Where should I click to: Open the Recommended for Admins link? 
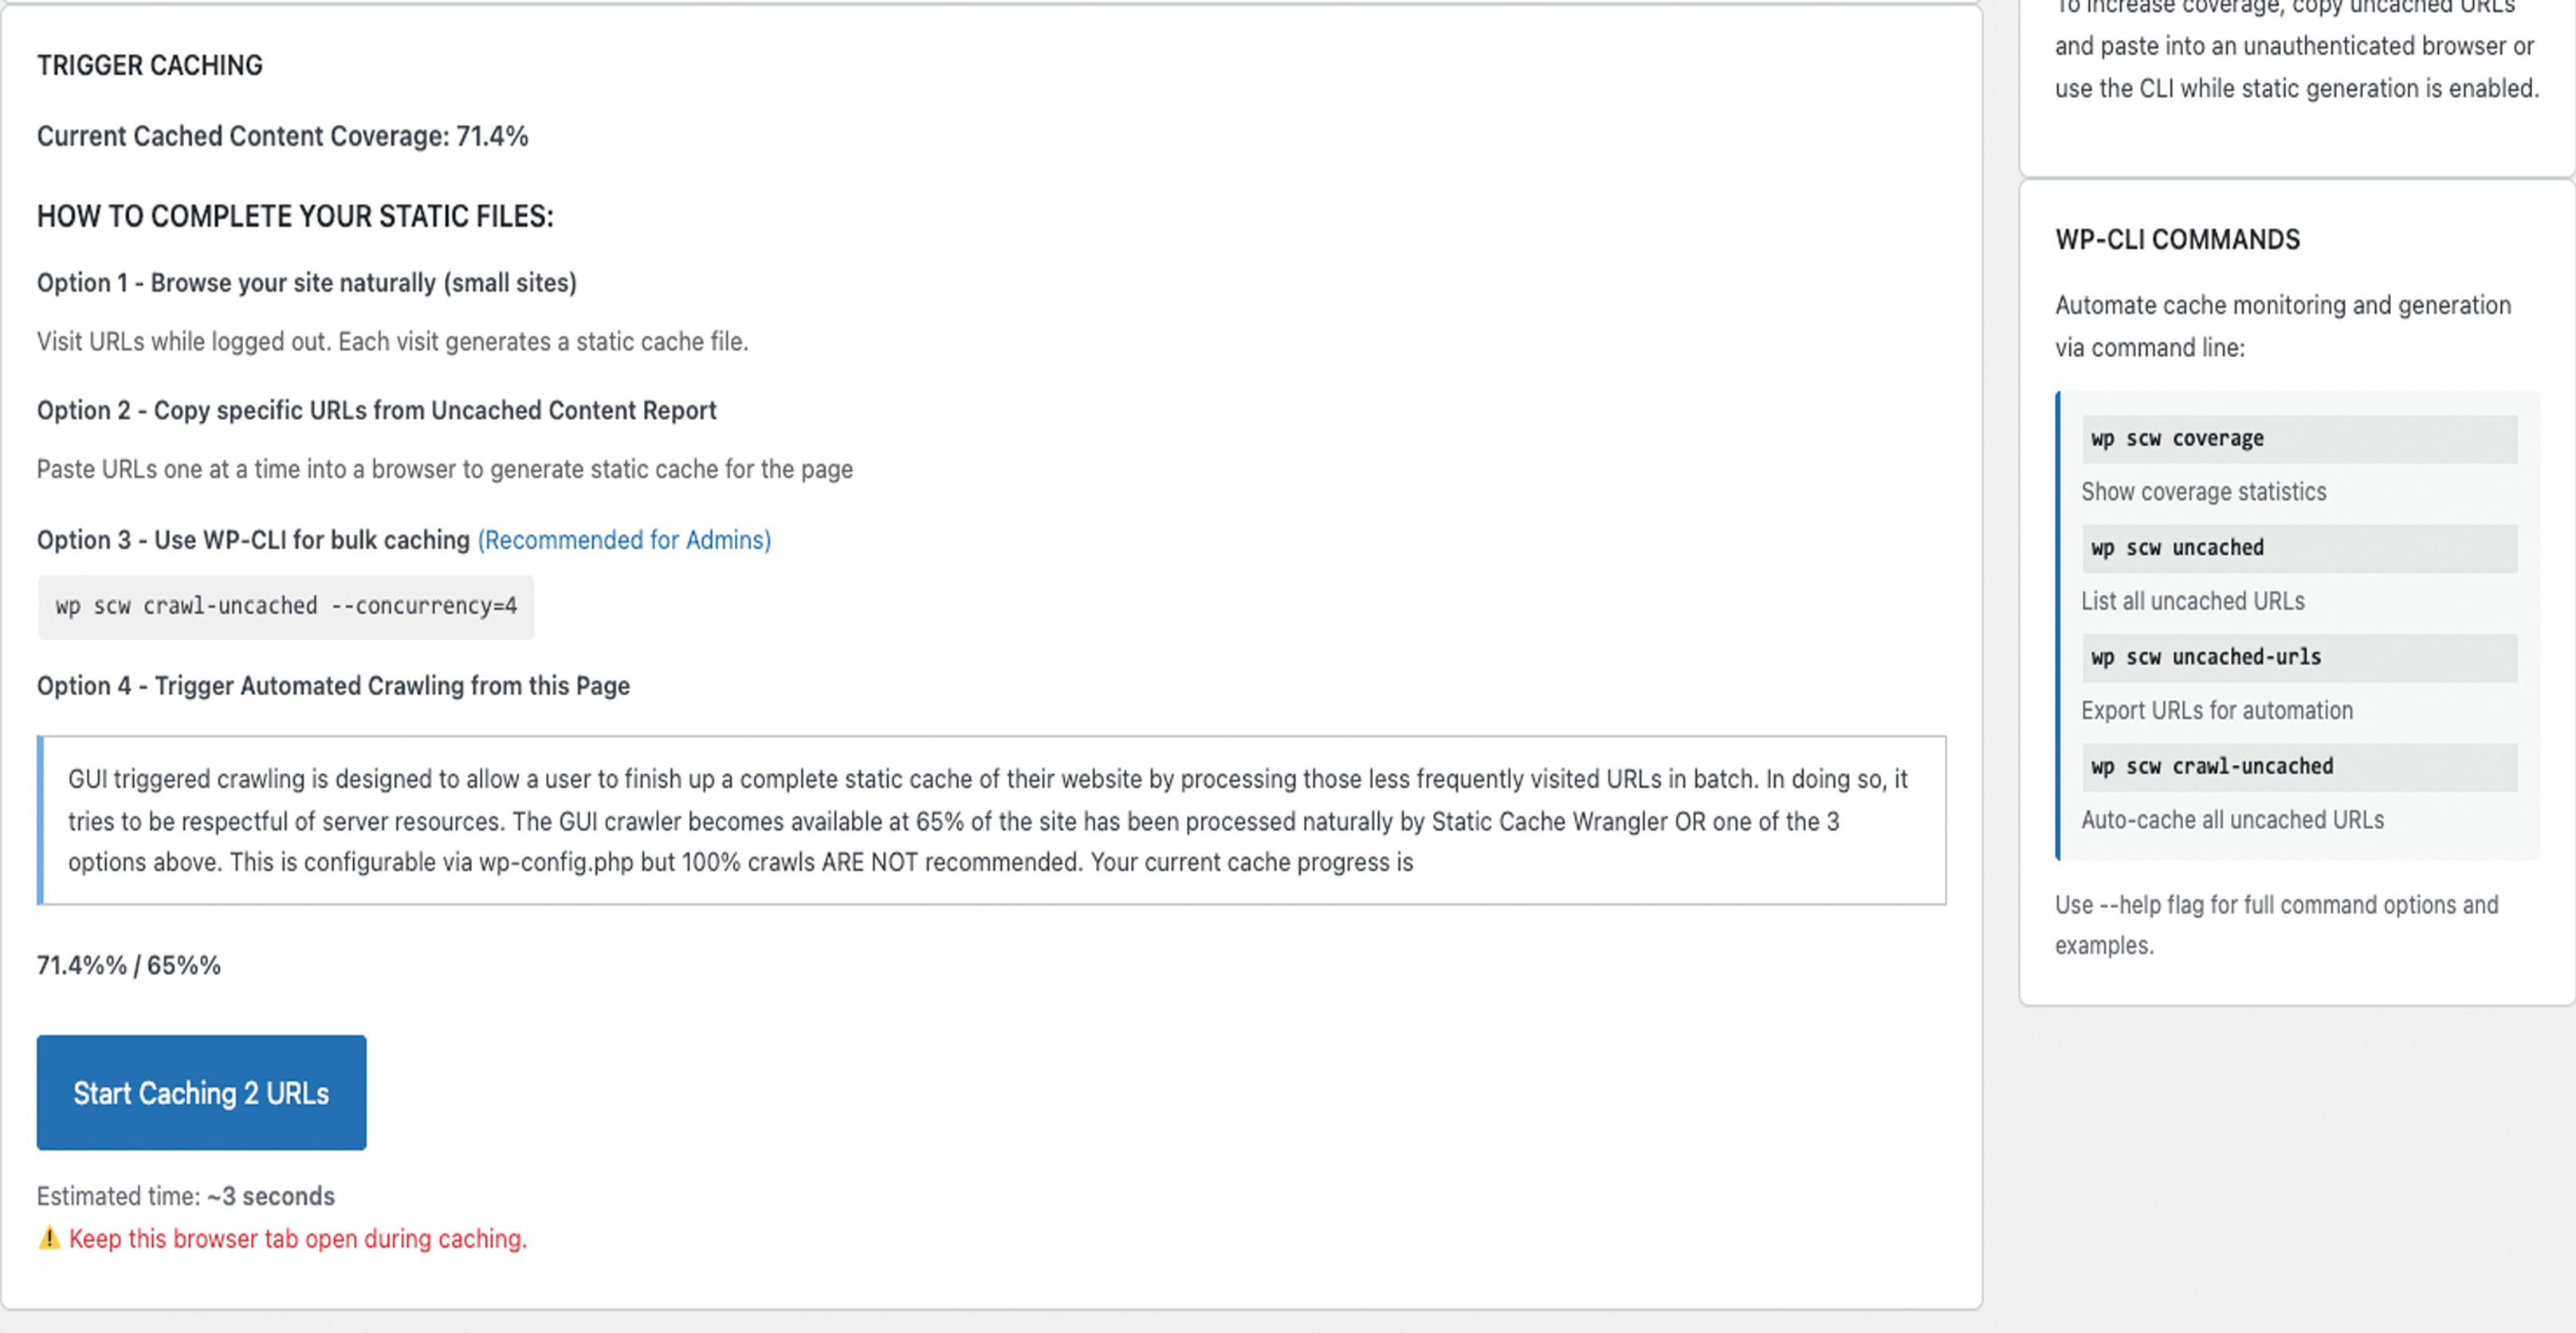click(x=624, y=540)
